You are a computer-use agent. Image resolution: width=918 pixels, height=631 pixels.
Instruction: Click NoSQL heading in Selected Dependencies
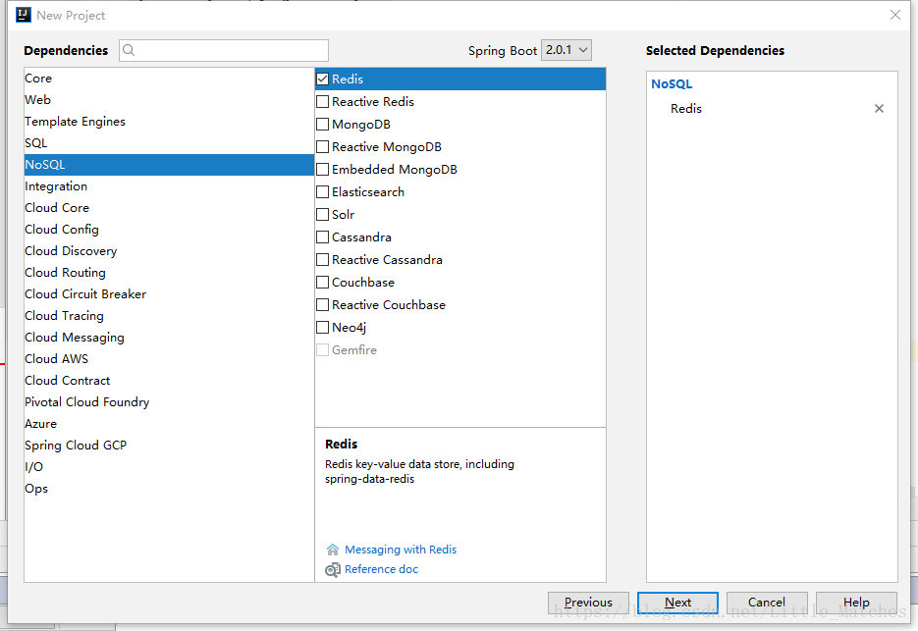tap(672, 84)
